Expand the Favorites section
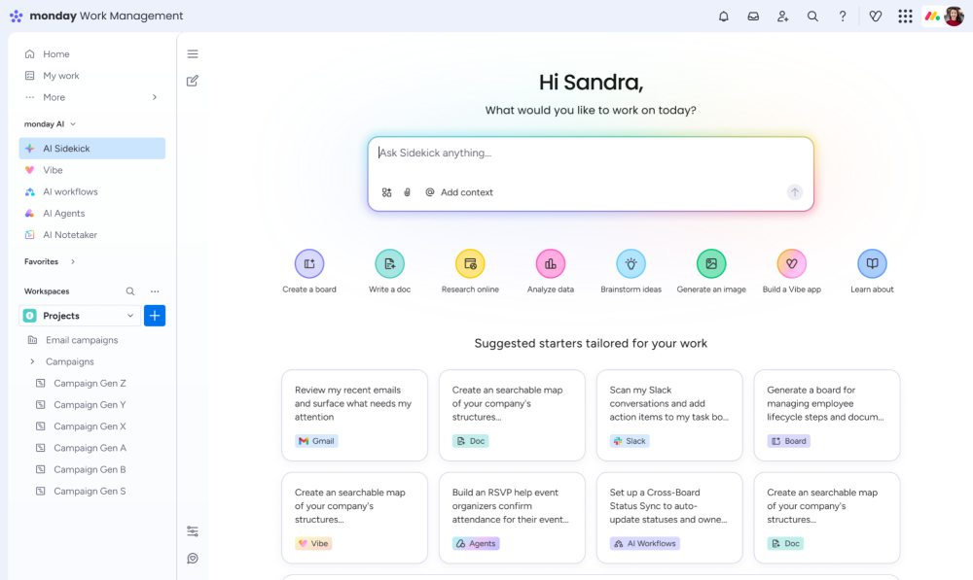The image size is (973, 580). (73, 261)
